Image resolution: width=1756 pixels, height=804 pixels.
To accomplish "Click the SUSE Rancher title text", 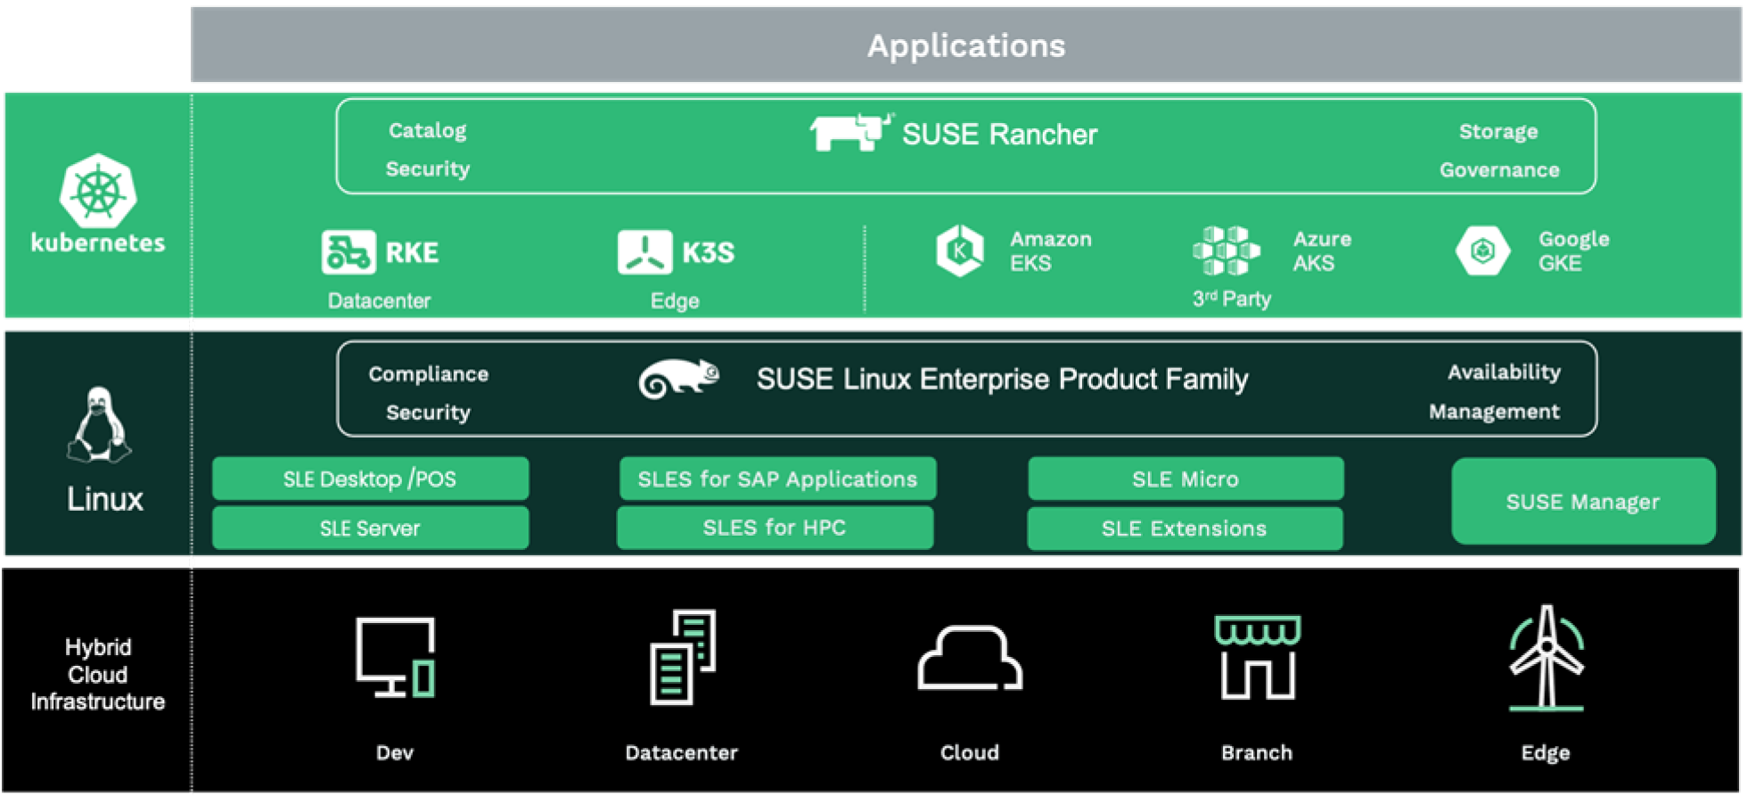I will (999, 134).
